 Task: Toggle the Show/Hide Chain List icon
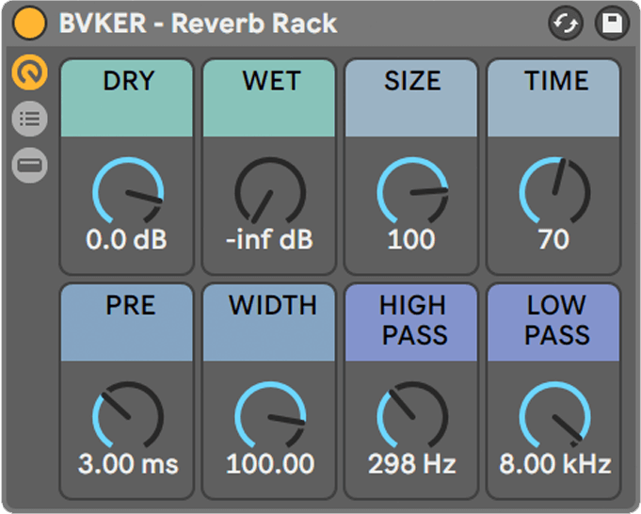[29, 119]
